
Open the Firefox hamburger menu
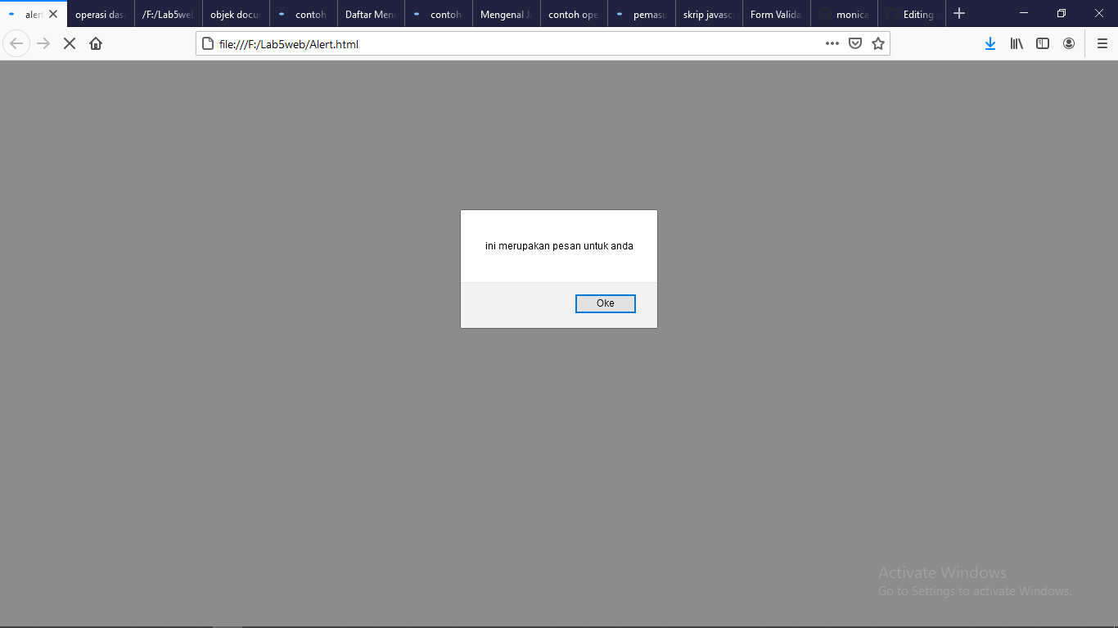[x=1101, y=43]
